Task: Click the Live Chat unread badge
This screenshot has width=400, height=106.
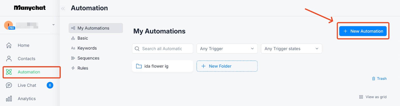Action: click(x=50, y=85)
